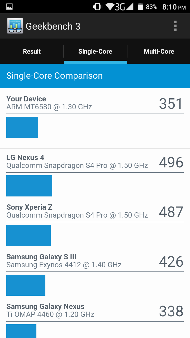This screenshot has height=338, width=190.
Task: Tap the picture notification icon in status bar
Action: [9, 7]
